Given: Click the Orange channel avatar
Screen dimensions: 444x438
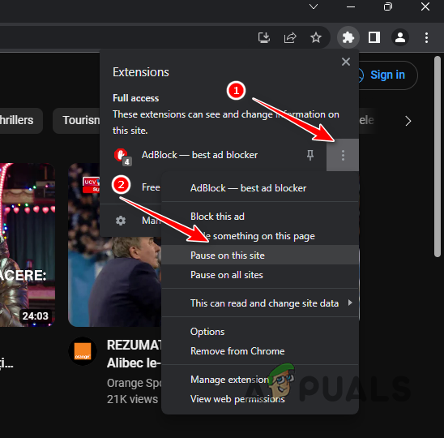Looking at the screenshot, I should coord(83,351).
